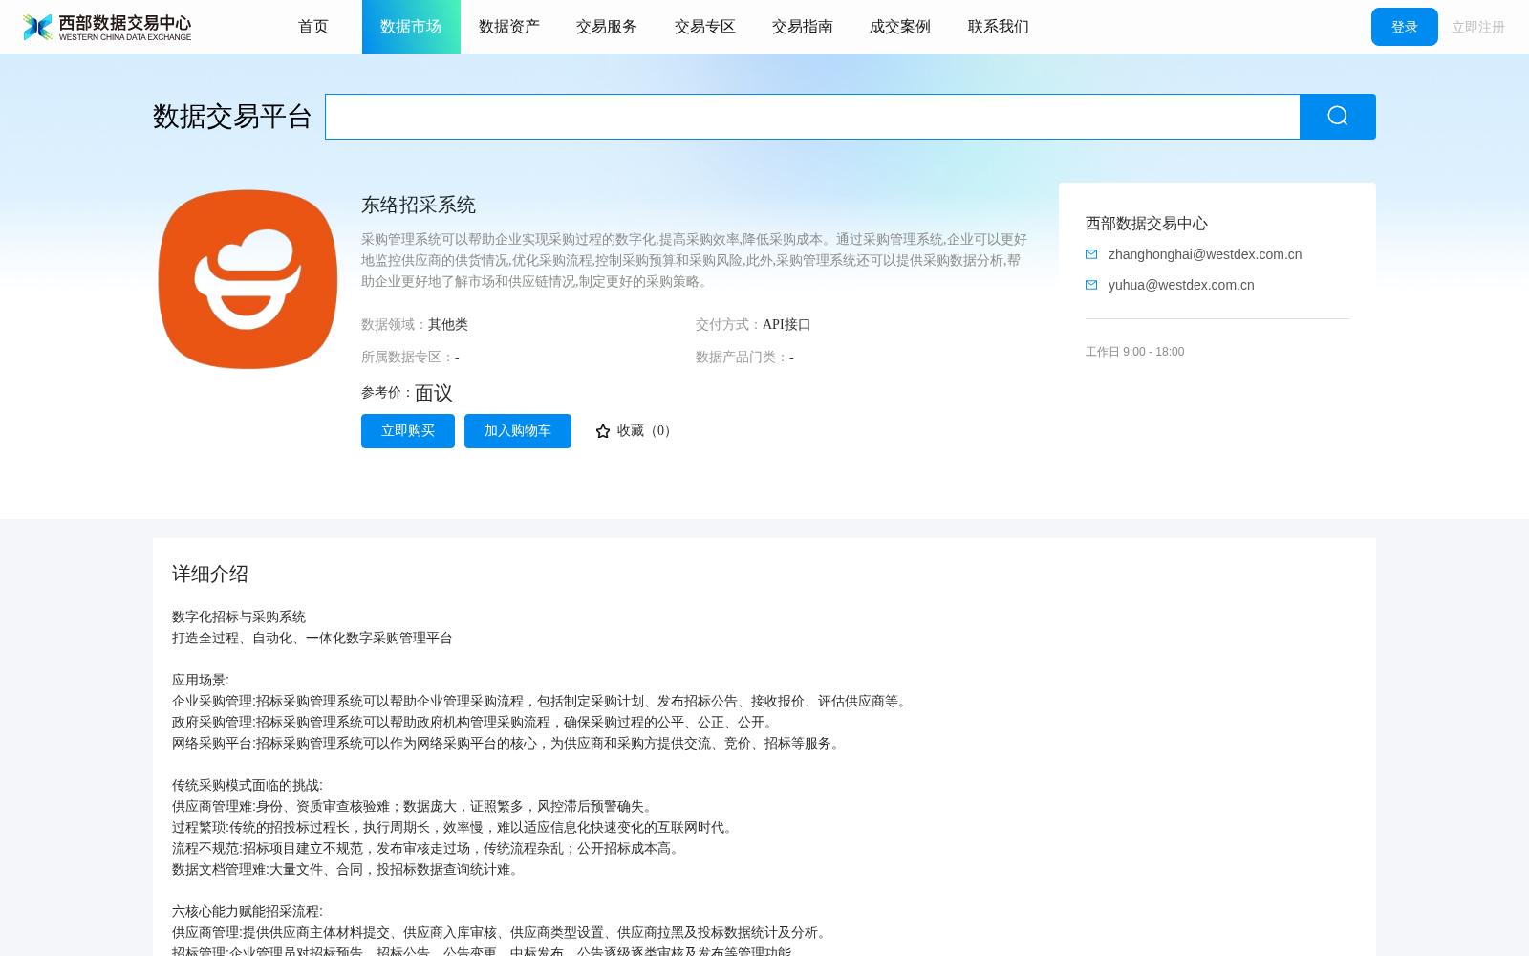This screenshot has height=956, width=1529.
Task: Click the 应用场景: line
Action: tap(201, 681)
